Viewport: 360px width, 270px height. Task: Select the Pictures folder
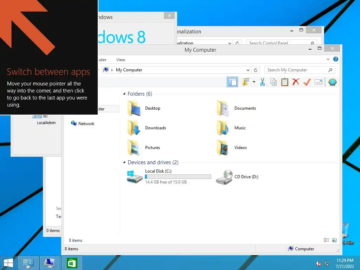click(x=144, y=148)
